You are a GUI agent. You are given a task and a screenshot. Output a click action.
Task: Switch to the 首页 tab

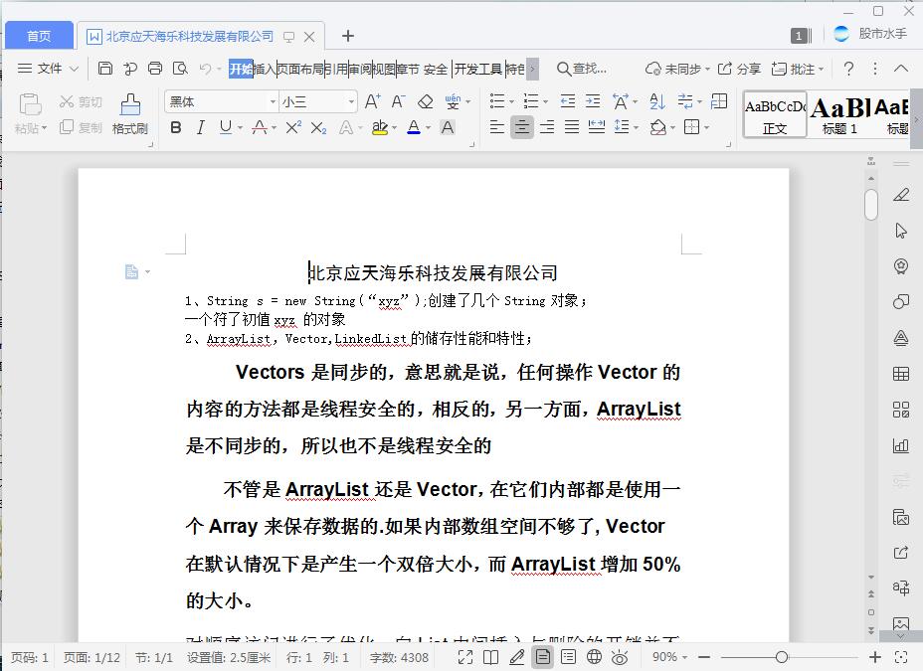point(39,36)
